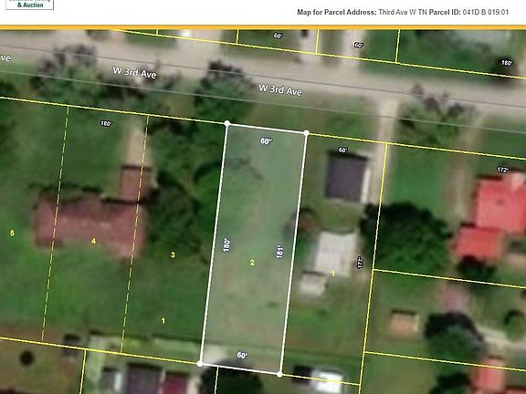Select the Parcel ID 041D B 019.01 text
The image size is (526, 394).
tap(468, 12)
